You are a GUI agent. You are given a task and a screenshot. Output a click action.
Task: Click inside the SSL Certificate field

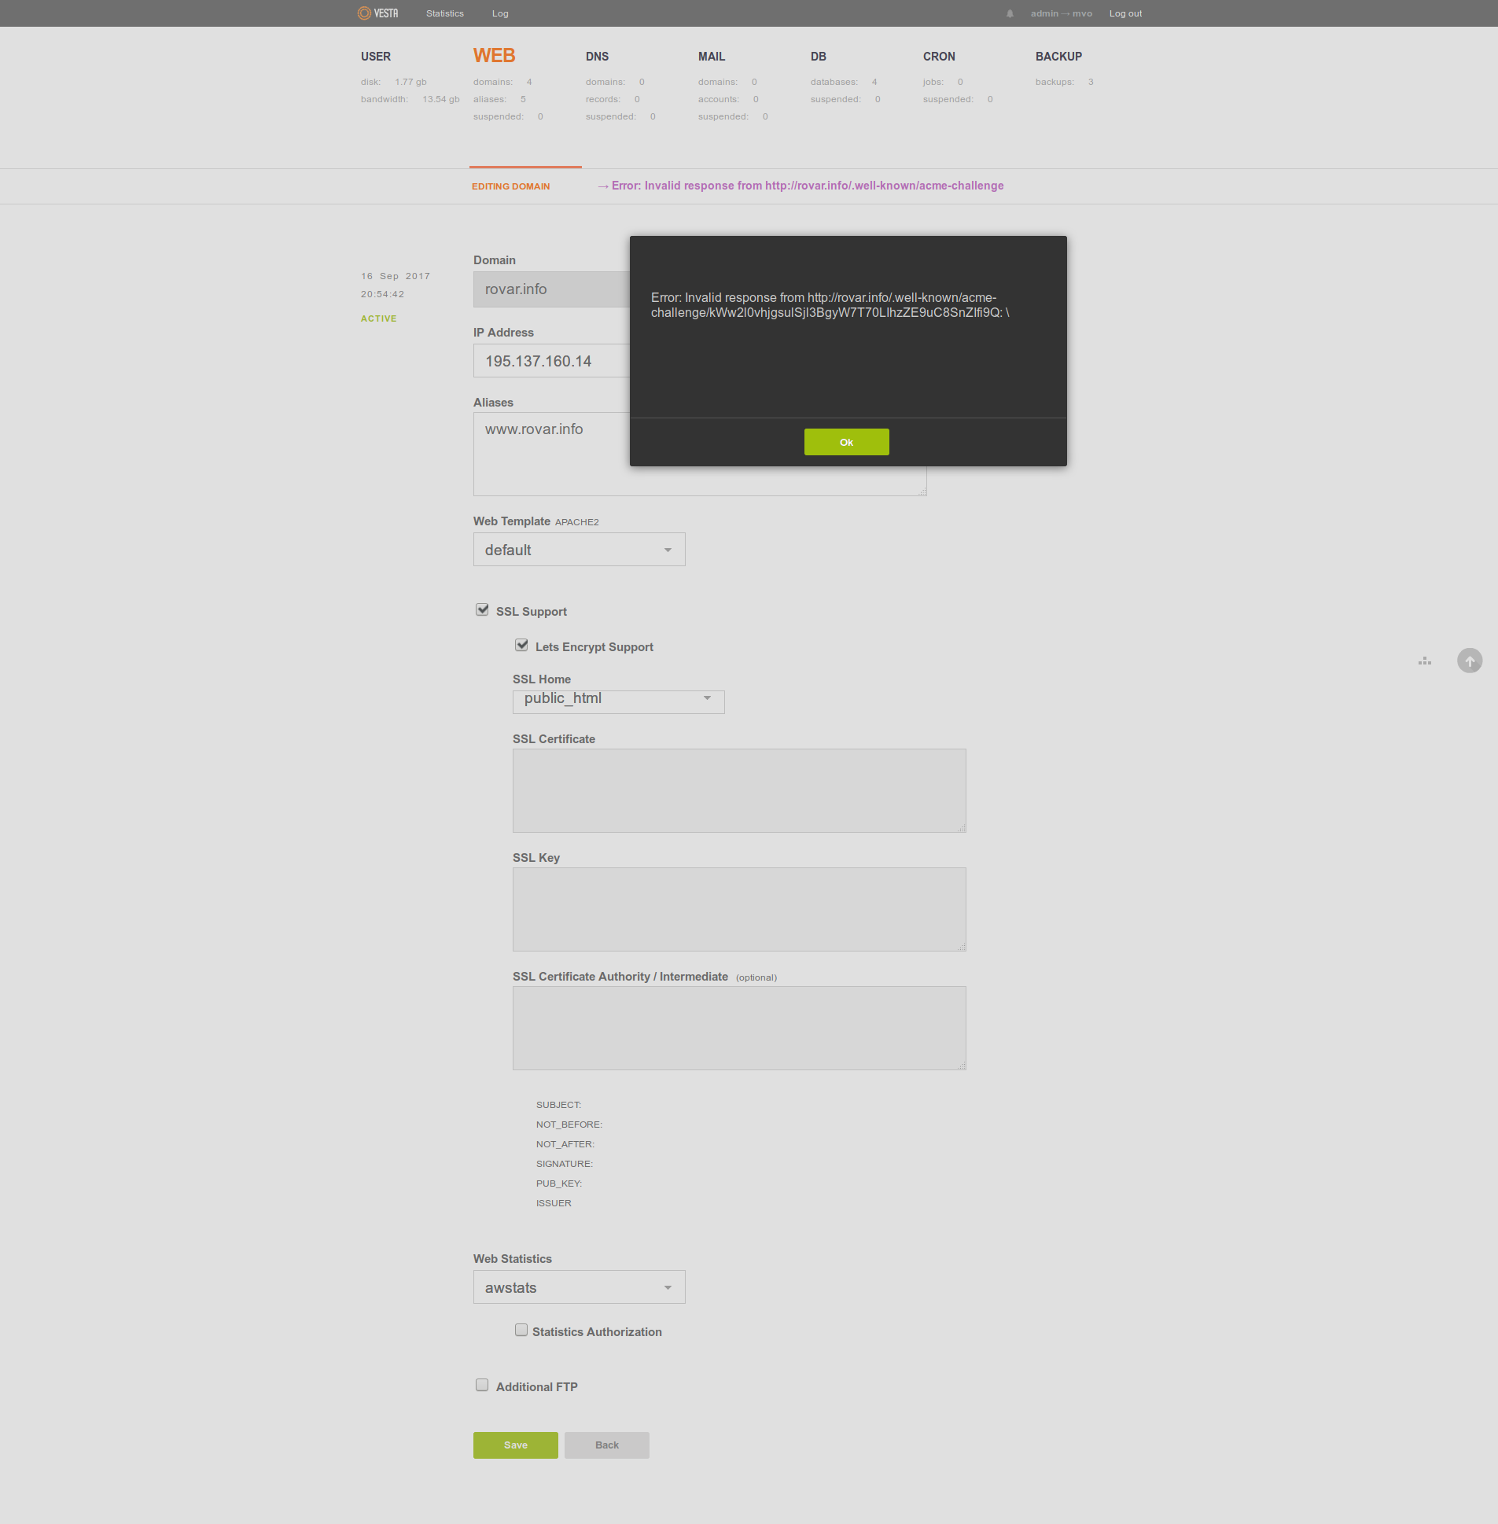click(x=738, y=790)
